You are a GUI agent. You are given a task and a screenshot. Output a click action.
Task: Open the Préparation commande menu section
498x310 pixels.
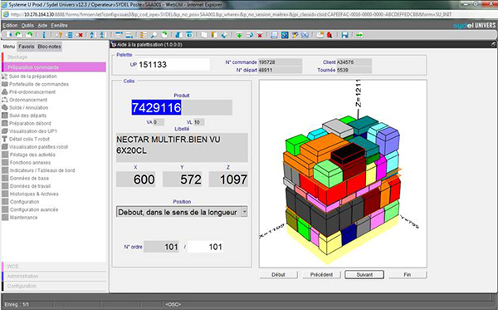[x=54, y=67]
